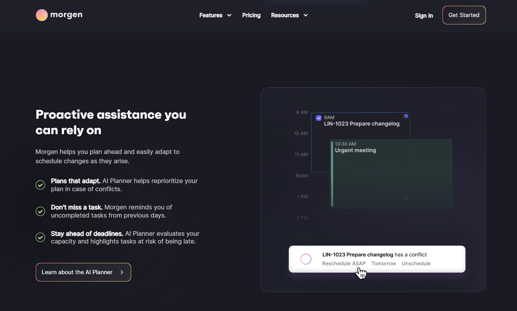Click the green checkmark beside Stay ahead of deadlines
This screenshot has height=311, width=517.
click(40, 237)
